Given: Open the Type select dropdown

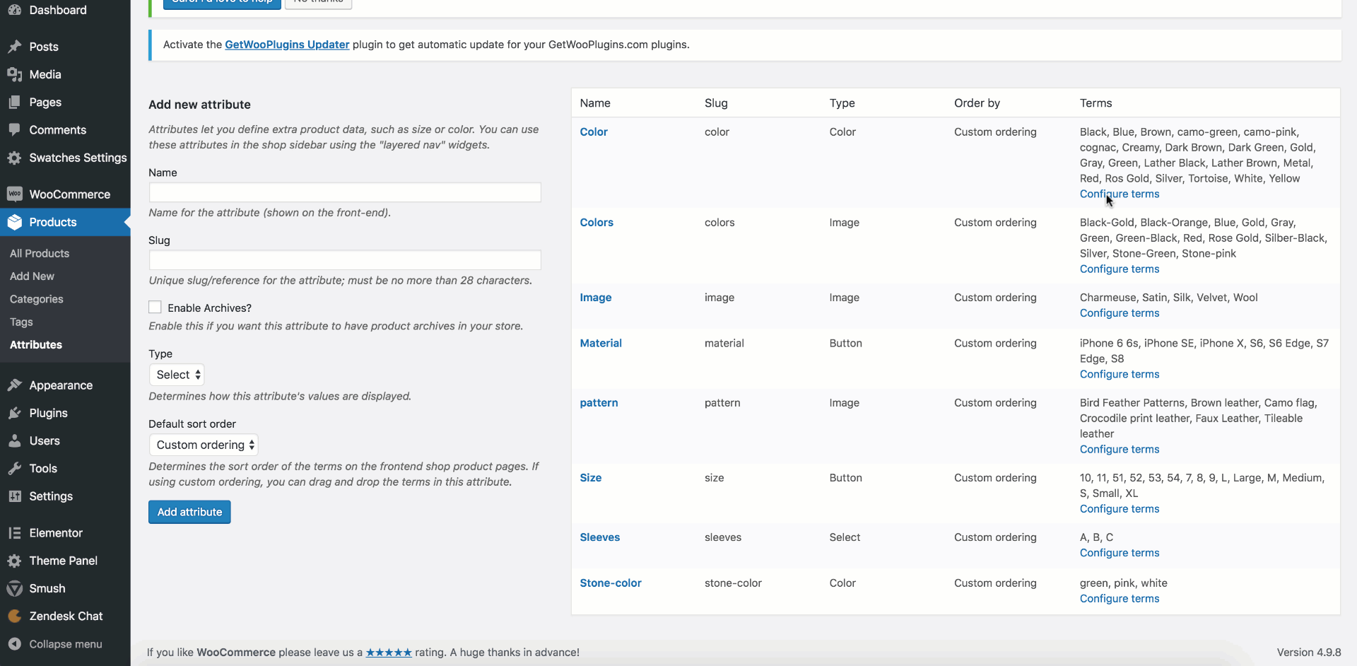Looking at the screenshot, I should coord(177,375).
